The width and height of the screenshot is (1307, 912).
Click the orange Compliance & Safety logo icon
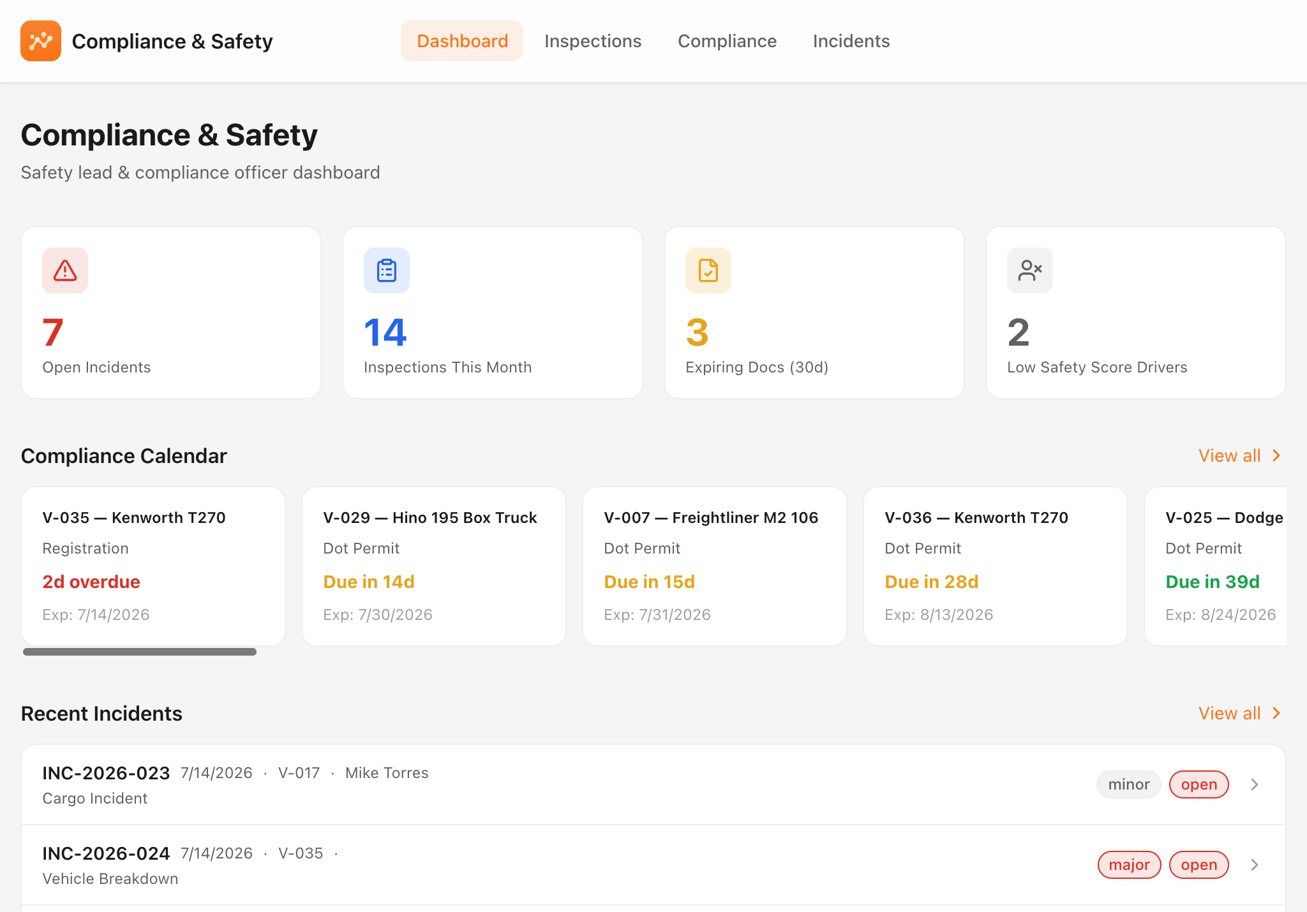tap(41, 41)
